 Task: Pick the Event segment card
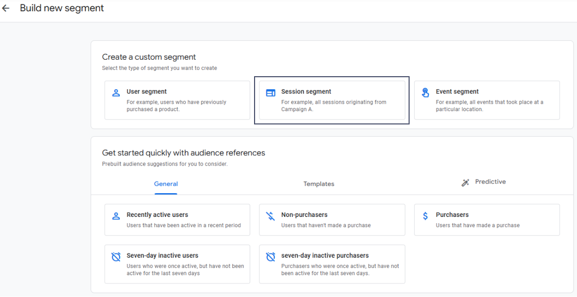point(487,100)
